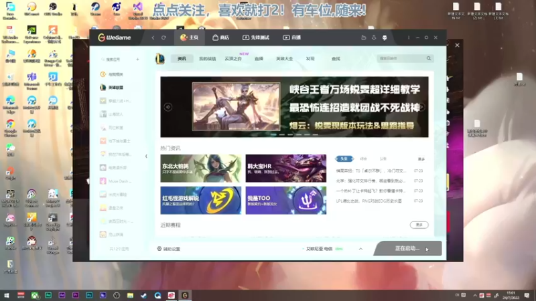Click the WeGame logo
This screenshot has width=536, height=301.
click(115, 37)
